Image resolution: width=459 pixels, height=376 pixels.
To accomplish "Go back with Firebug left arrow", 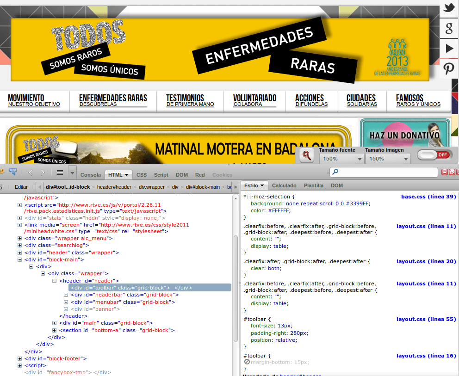I will 30,173.
